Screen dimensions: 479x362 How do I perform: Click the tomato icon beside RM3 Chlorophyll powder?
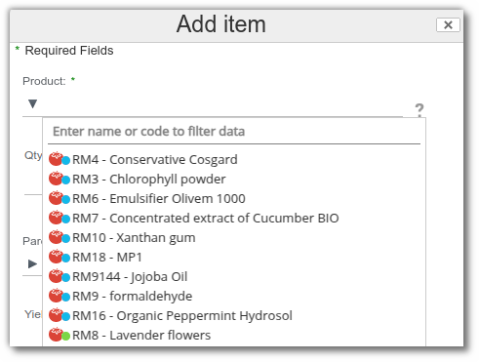click(x=56, y=179)
